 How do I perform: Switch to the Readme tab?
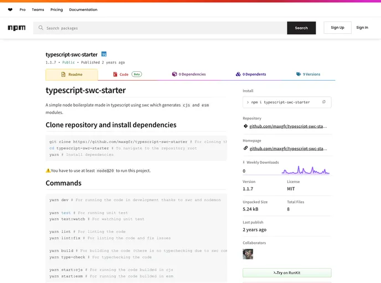click(x=71, y=75)
